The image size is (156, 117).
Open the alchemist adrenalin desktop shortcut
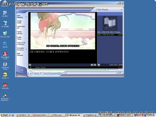(x=5, y=97)
